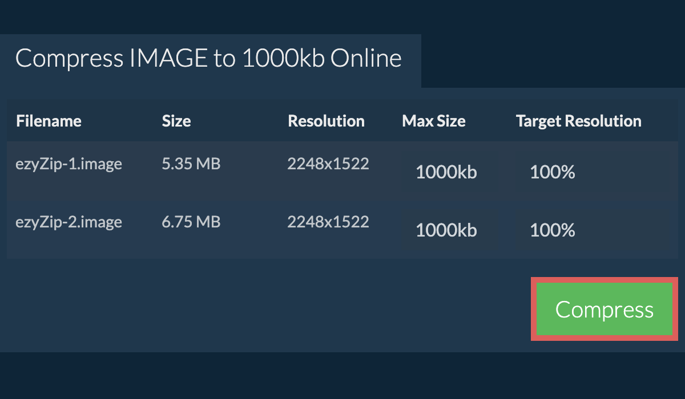The height and width of the screenshot is (399, 685).
Task: Edit Max Size field for ezyZip-1.image
Action: coord(449,172)
